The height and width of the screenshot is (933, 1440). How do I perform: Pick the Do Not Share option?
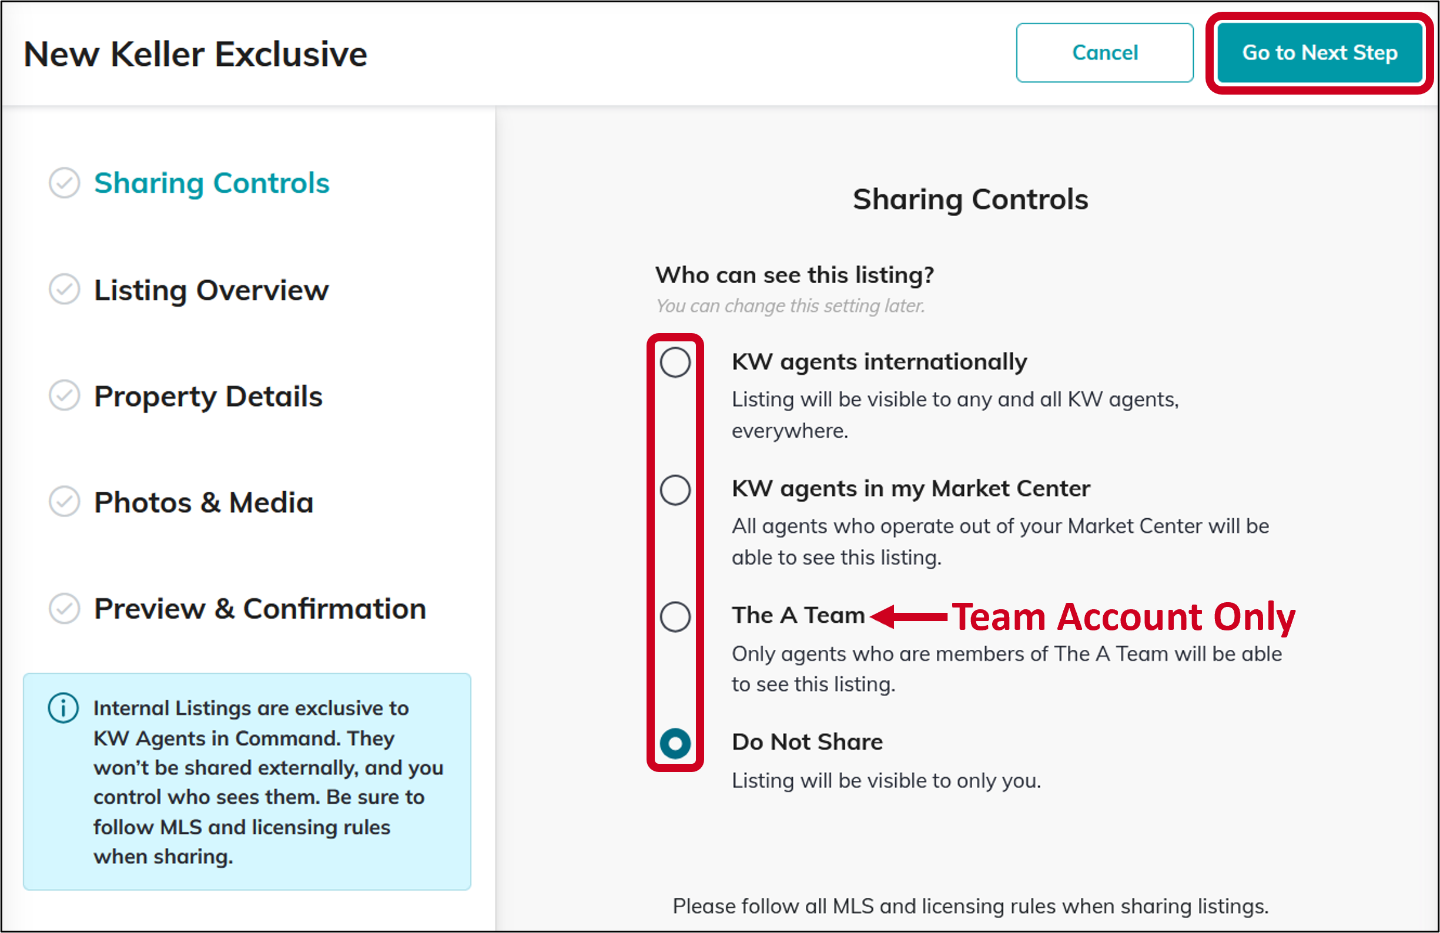(x=675, y=743)
